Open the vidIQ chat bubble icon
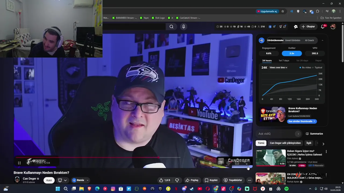Screen dimensions: 344x193 coord(285,27)
